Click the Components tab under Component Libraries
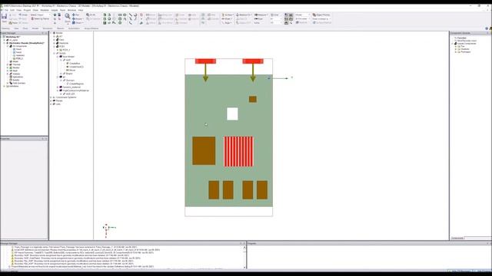The width and height of the screenshot is (492, 276). [x=457, y=238]
